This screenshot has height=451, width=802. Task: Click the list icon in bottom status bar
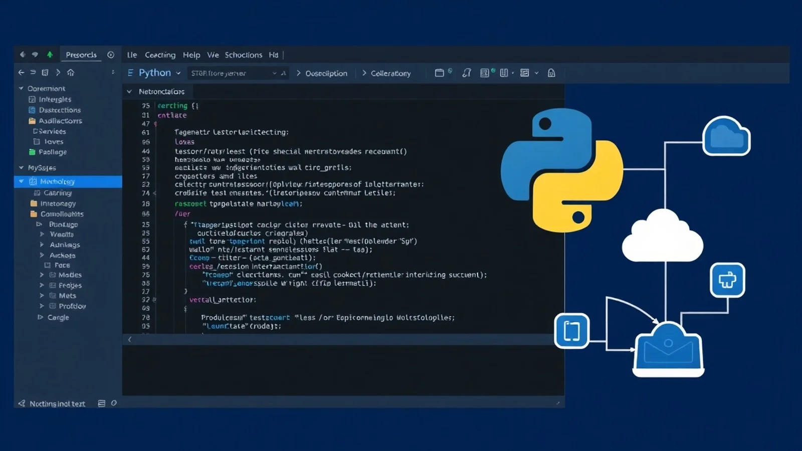102,403
